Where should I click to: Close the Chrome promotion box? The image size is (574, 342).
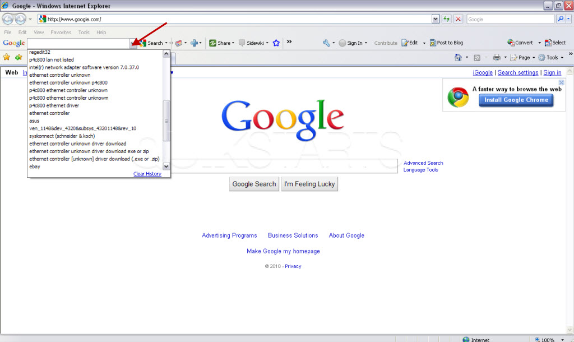coord(561,83)
